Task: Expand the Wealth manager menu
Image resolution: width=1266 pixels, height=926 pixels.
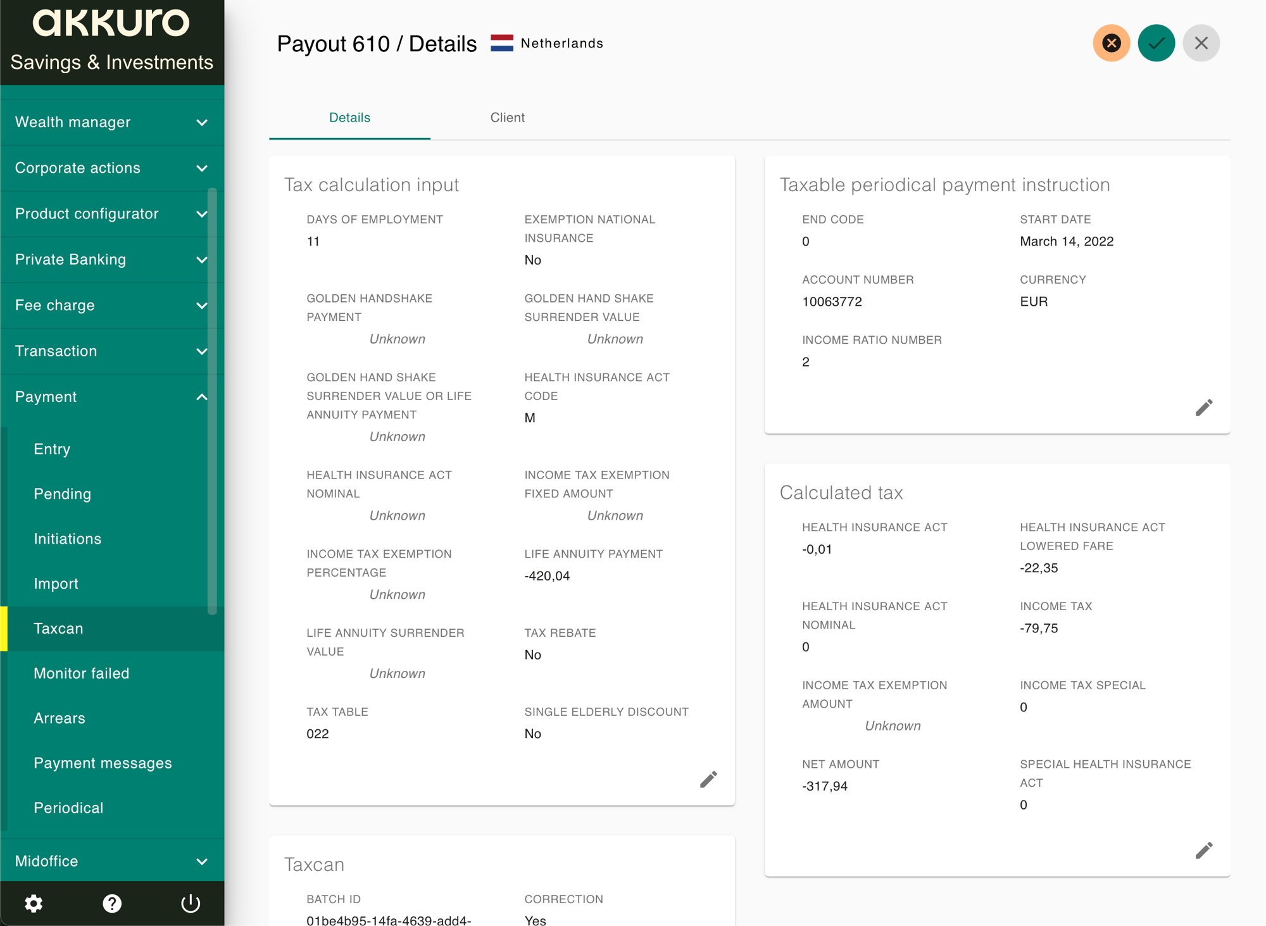Action: (112, 122)
